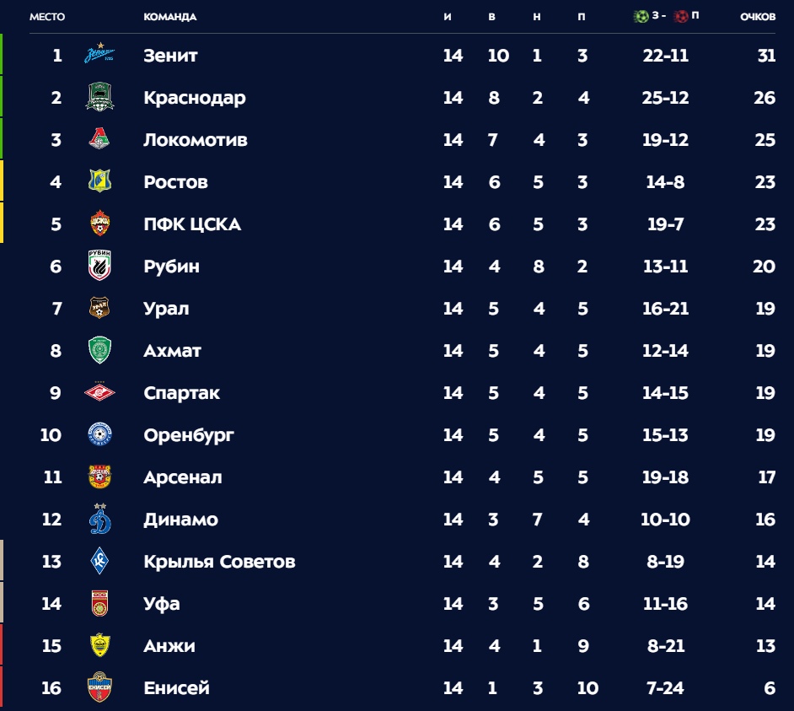Click the red goals conceded ball icon
Image resolution: width=794 pixels, height=711 pixels.
coord(681,17)
